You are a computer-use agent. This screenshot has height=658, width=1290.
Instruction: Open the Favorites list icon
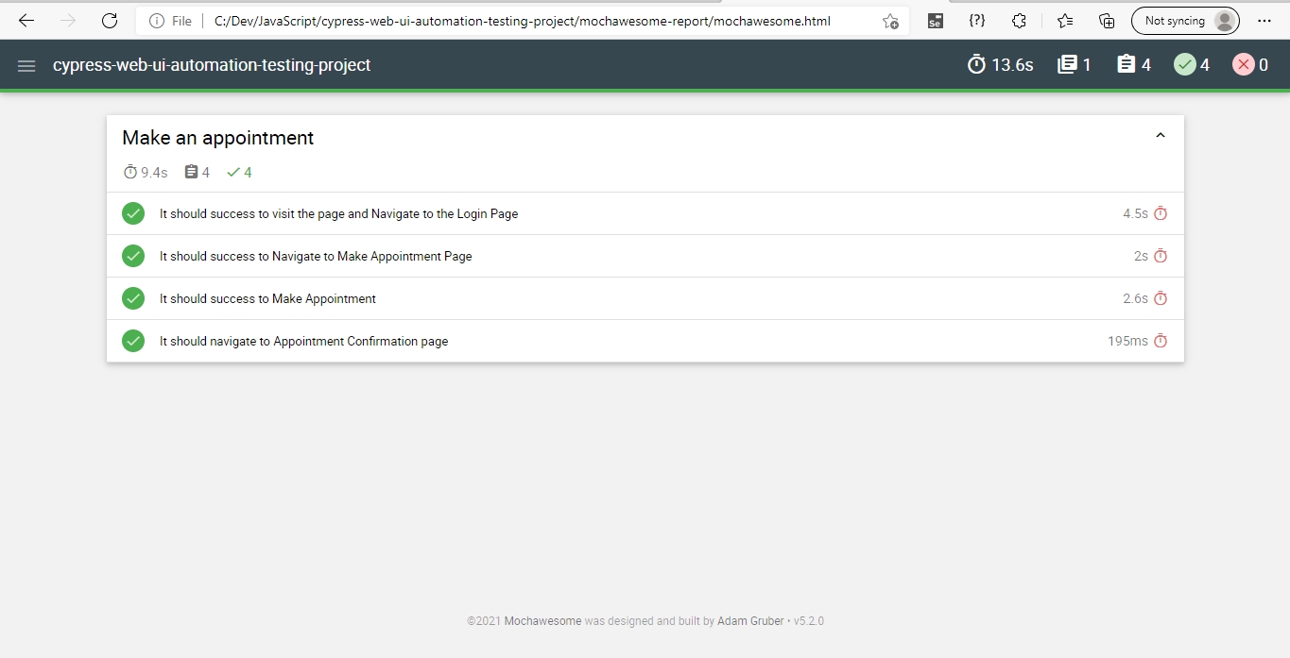click(x=1065, y=21)
